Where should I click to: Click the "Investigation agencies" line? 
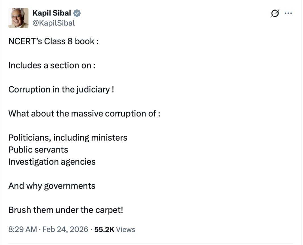[52, 162]
